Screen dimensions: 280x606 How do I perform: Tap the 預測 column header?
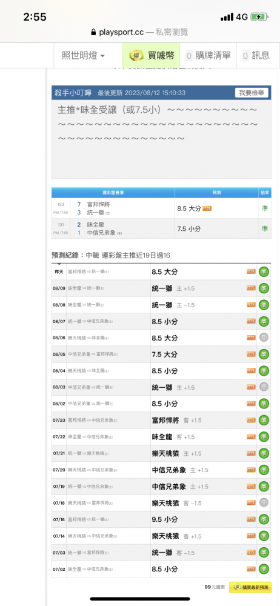click(x=216, y=193)
